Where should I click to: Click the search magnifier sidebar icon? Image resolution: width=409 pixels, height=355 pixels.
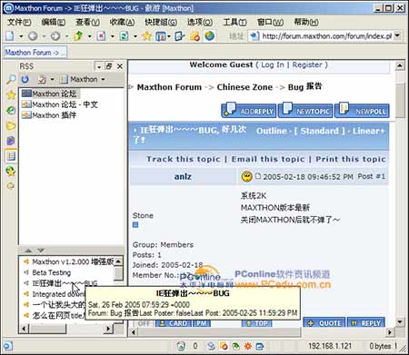11,79
